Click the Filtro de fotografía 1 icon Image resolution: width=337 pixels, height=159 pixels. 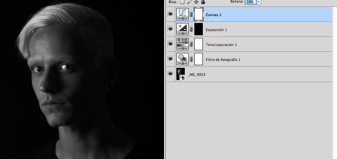point(182,59)
